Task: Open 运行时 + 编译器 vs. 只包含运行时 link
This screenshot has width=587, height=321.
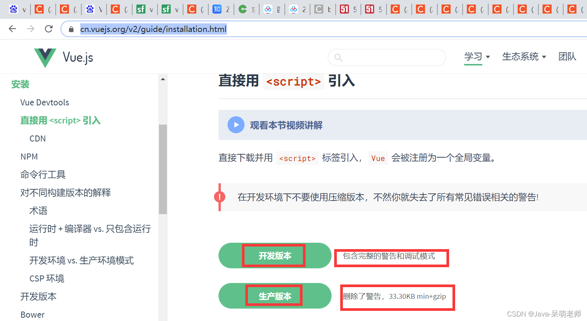Action: coord(90,235)
